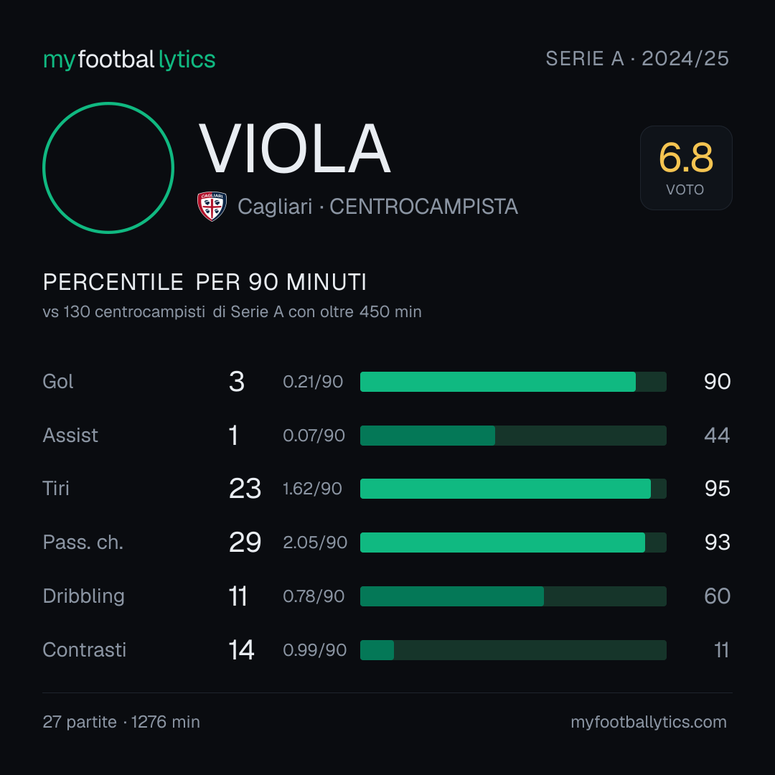The image size is (775, 775).
Task: Click the Tiri total value 23
Action: (245, 489)
